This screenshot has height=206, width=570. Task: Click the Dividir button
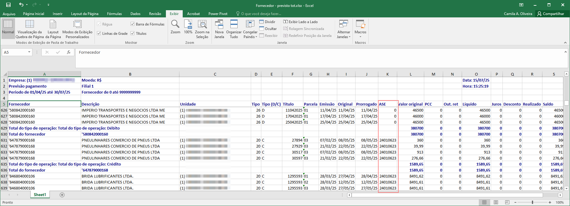click(x=267, y=22)
